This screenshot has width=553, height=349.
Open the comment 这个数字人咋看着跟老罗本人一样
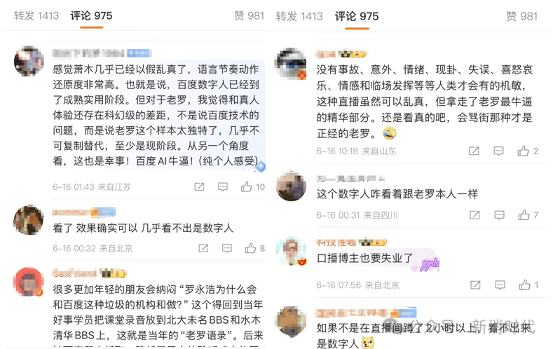point(397,194)
